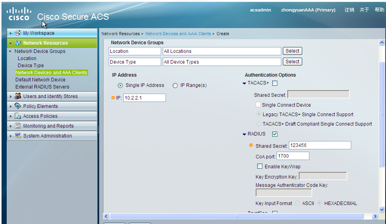Click the horizontal scrollbar left arrow
This screenshot has height=224, width=386.
(x=106, y=216)
